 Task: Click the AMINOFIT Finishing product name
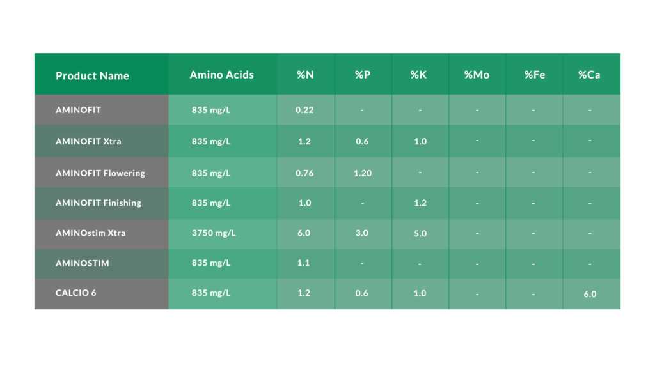(x=98, y=203)
